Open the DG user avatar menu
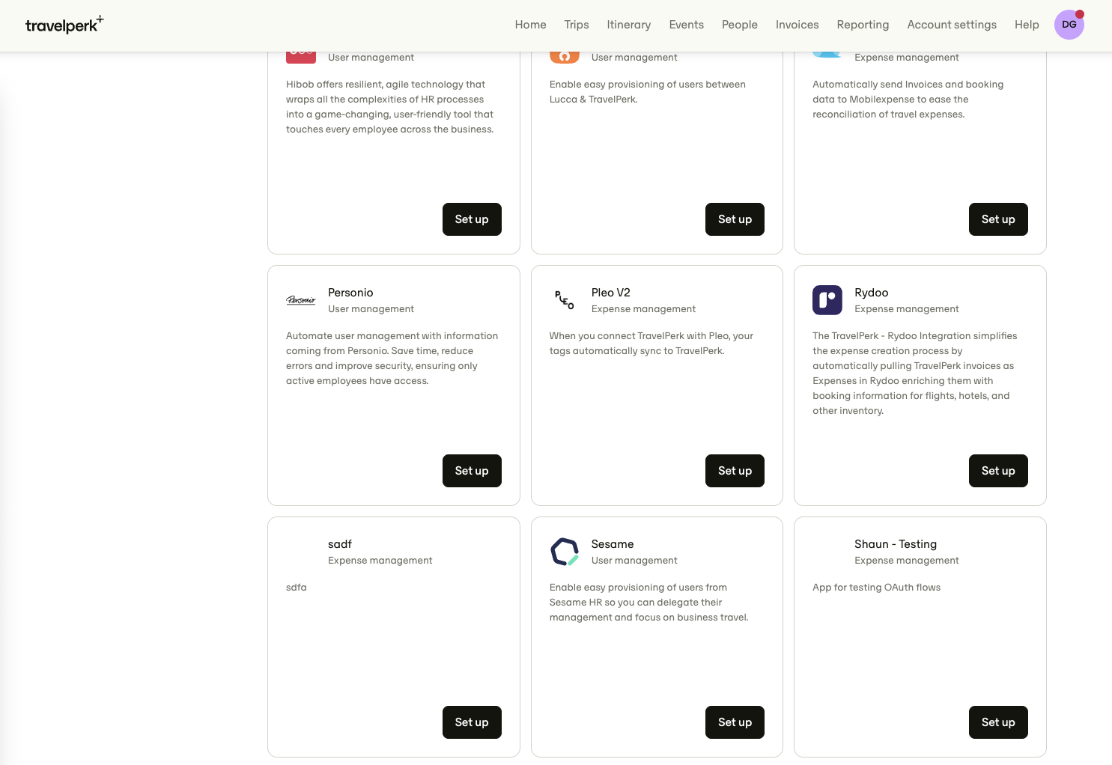 [x=1069, y=25]
